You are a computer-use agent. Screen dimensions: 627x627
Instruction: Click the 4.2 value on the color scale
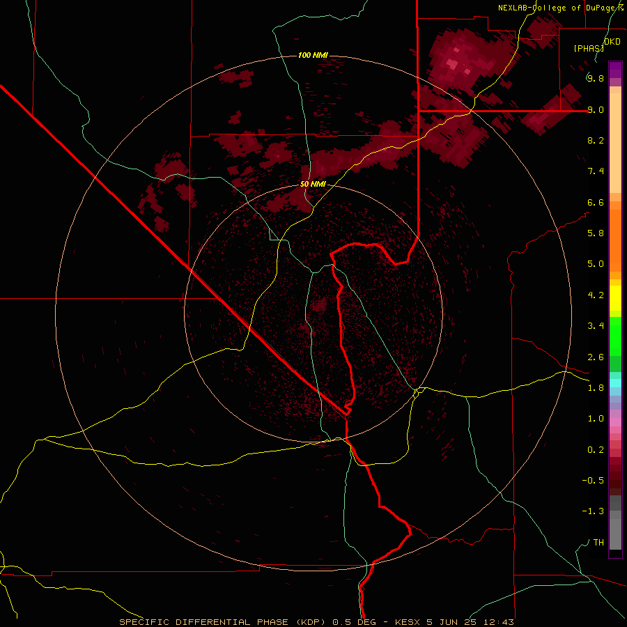point(596,295)
